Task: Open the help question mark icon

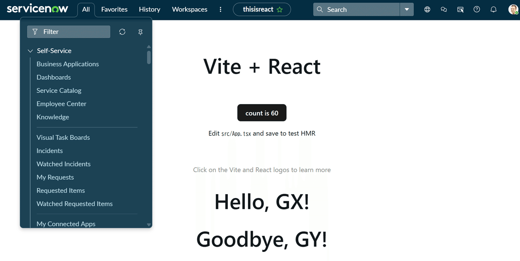Action: (x=477, y=10)
